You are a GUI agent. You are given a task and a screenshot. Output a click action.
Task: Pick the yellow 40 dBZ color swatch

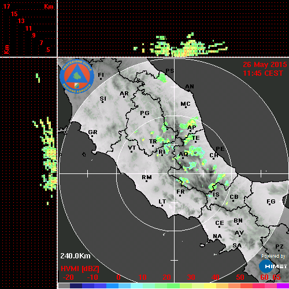coord(210,286)
